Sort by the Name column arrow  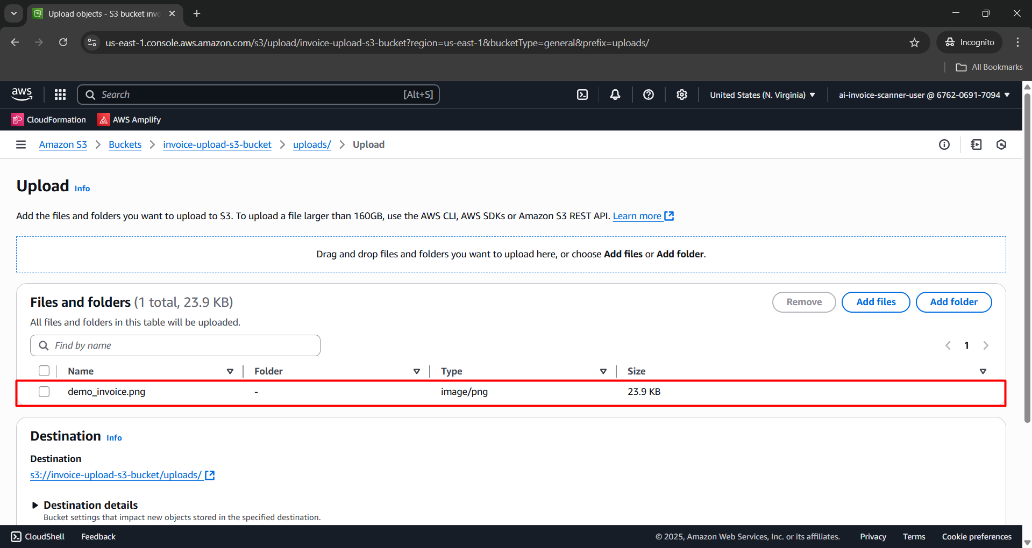230,371
